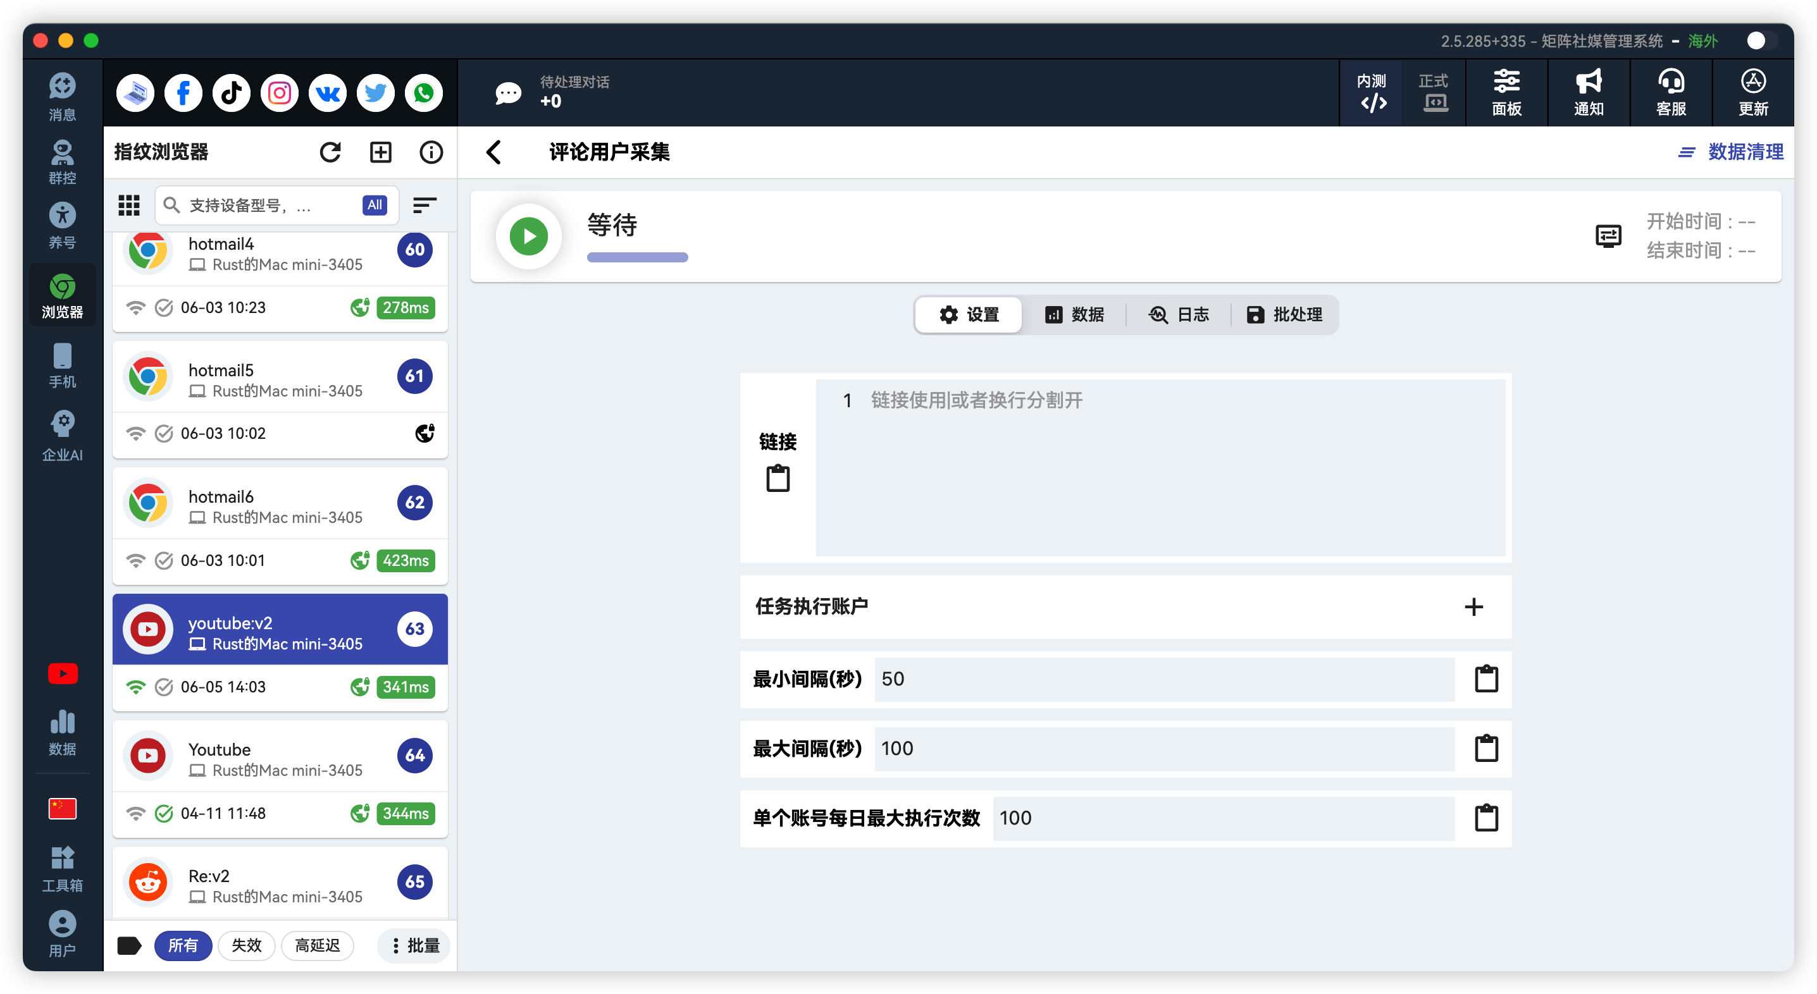Screen dimensions: 1817x994
Task: Click the YouTube icon in left sidebar
Action: pyautogui.click(x=62, y=673)
